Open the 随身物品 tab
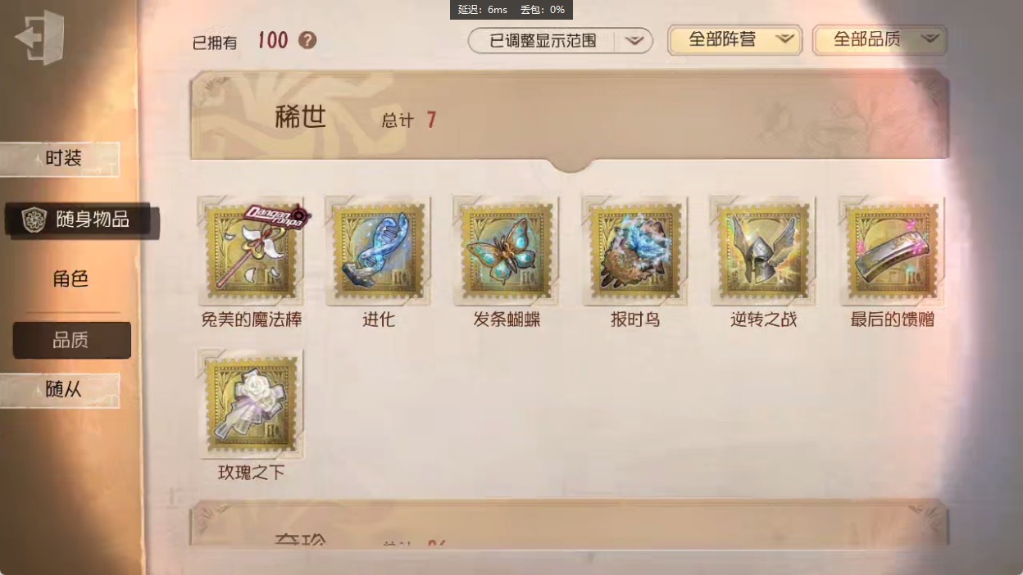Screen dimensions: 1023x575 [x=80, y=220]
